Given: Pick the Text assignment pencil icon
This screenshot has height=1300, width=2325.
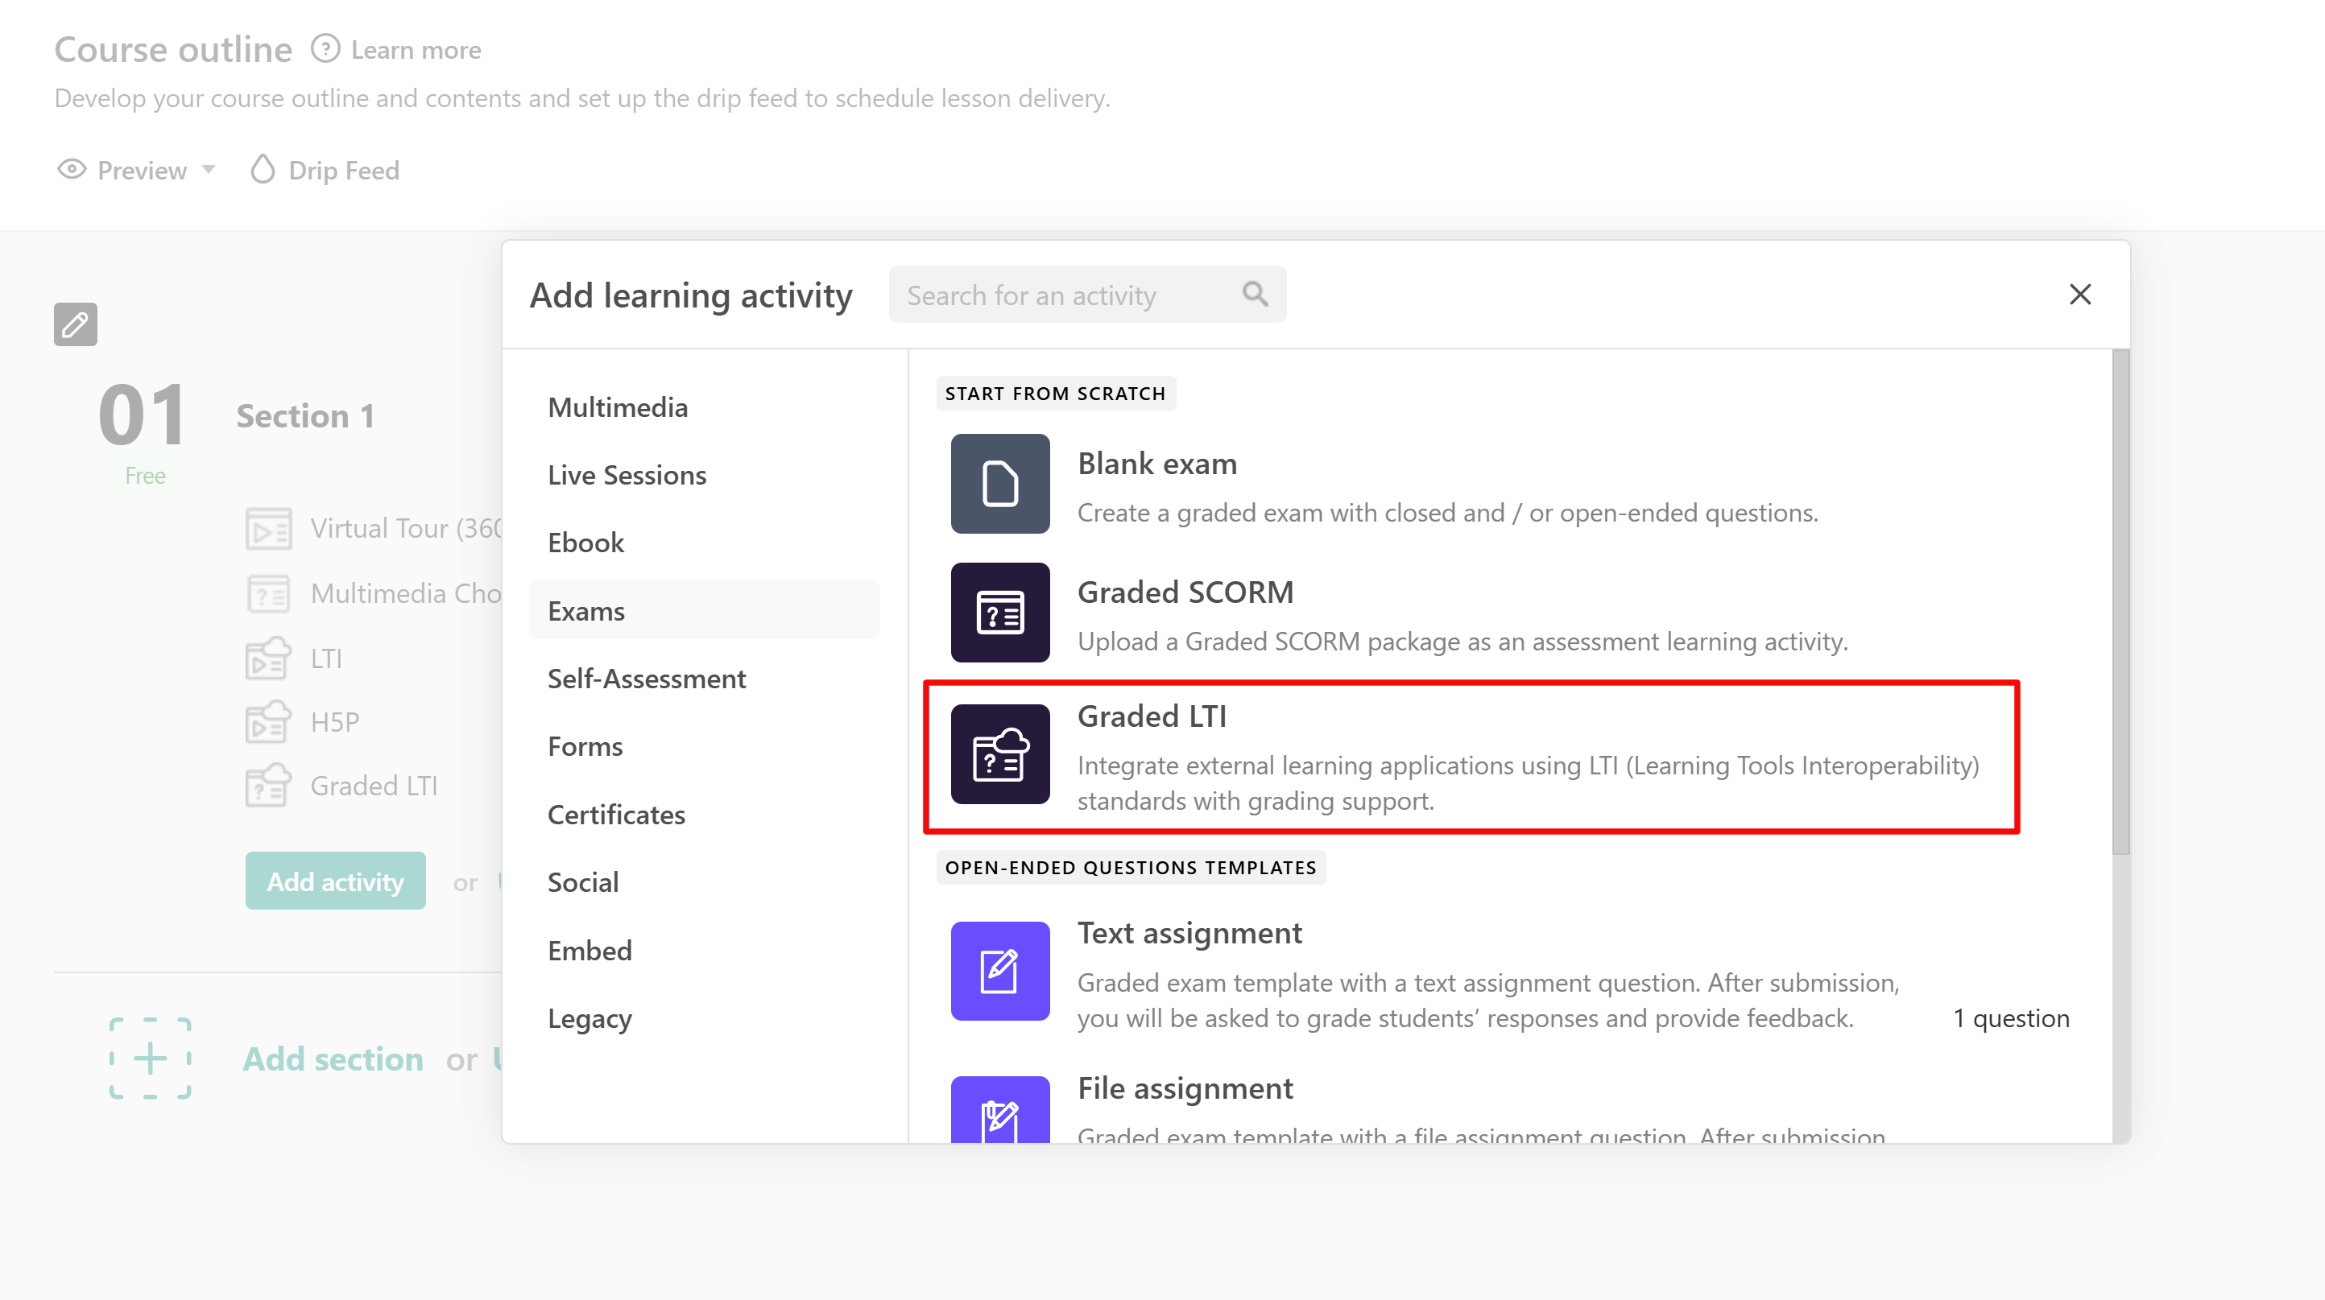Looking at the screenshot, I should coord(999,971).
